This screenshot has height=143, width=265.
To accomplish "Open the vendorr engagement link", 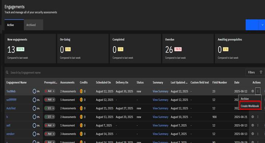I will click(10, 134).
